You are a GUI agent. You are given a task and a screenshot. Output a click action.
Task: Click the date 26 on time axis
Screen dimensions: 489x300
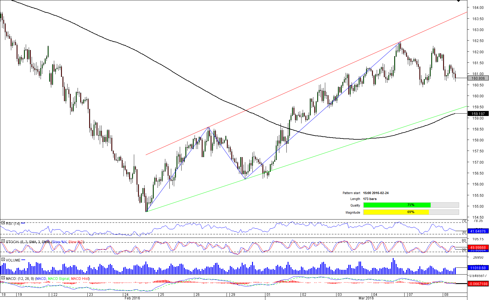pyautogui.click(x=198, y=295)
